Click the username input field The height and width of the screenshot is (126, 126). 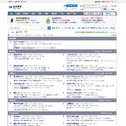(92, 6)
